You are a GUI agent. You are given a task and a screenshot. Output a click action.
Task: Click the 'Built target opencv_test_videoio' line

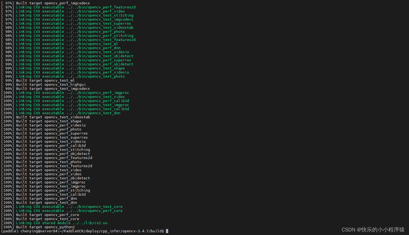[43, 142]
